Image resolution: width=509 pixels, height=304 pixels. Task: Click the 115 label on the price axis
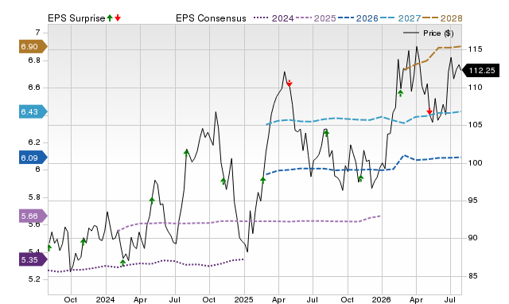point(476,49)
